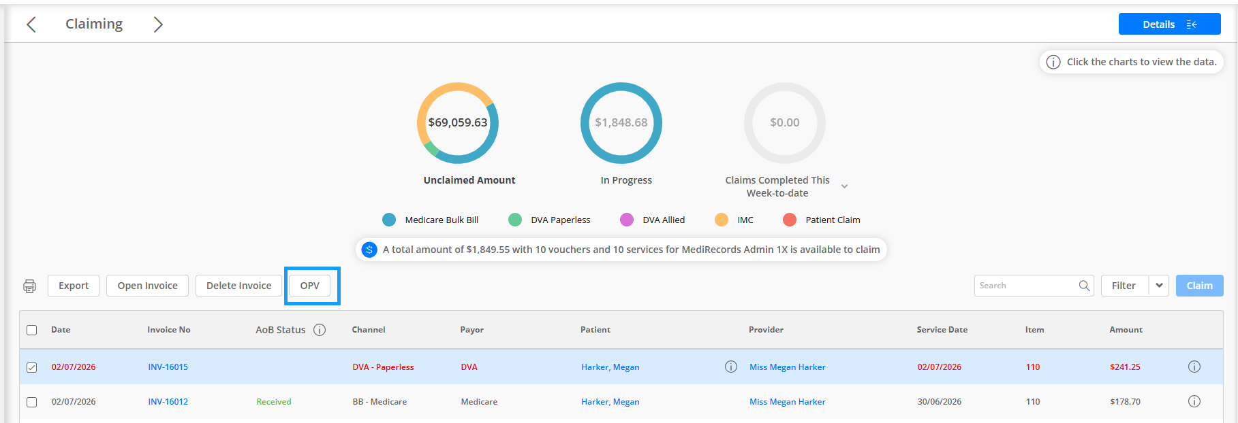Image resolution: width=1238 pixels, height=423 pixels.
Task: Click the DVA Paperless legend swatch
Action: click(515, 220)
